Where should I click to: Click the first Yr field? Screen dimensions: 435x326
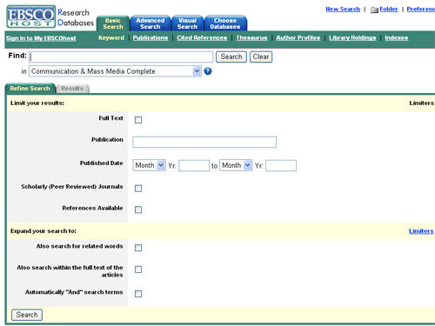point(194,166)
